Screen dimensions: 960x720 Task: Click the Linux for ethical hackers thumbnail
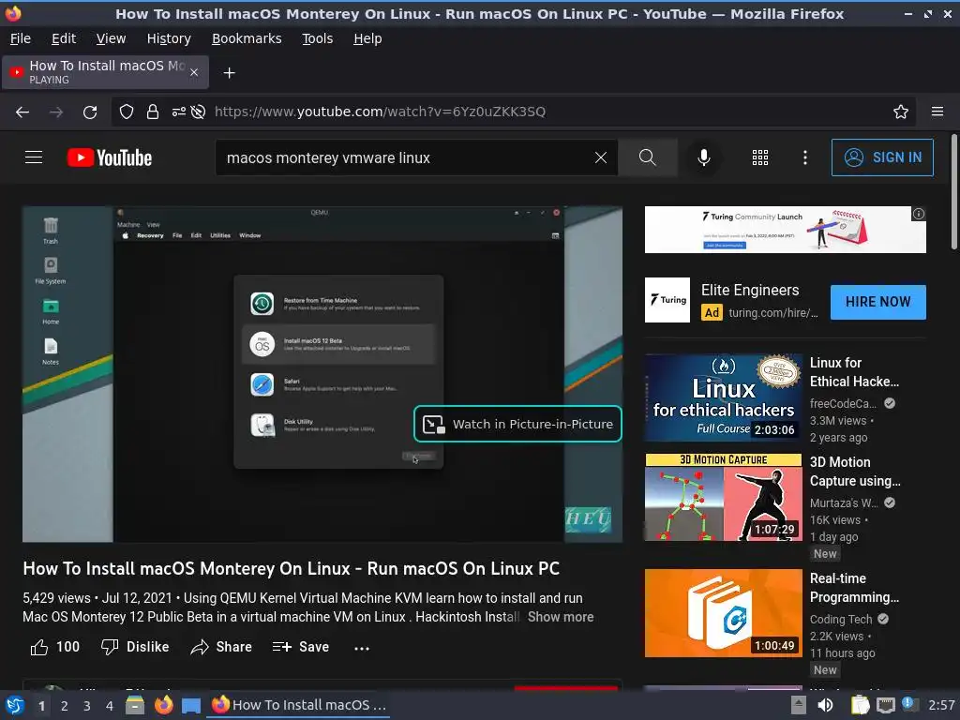pos(723,397)
